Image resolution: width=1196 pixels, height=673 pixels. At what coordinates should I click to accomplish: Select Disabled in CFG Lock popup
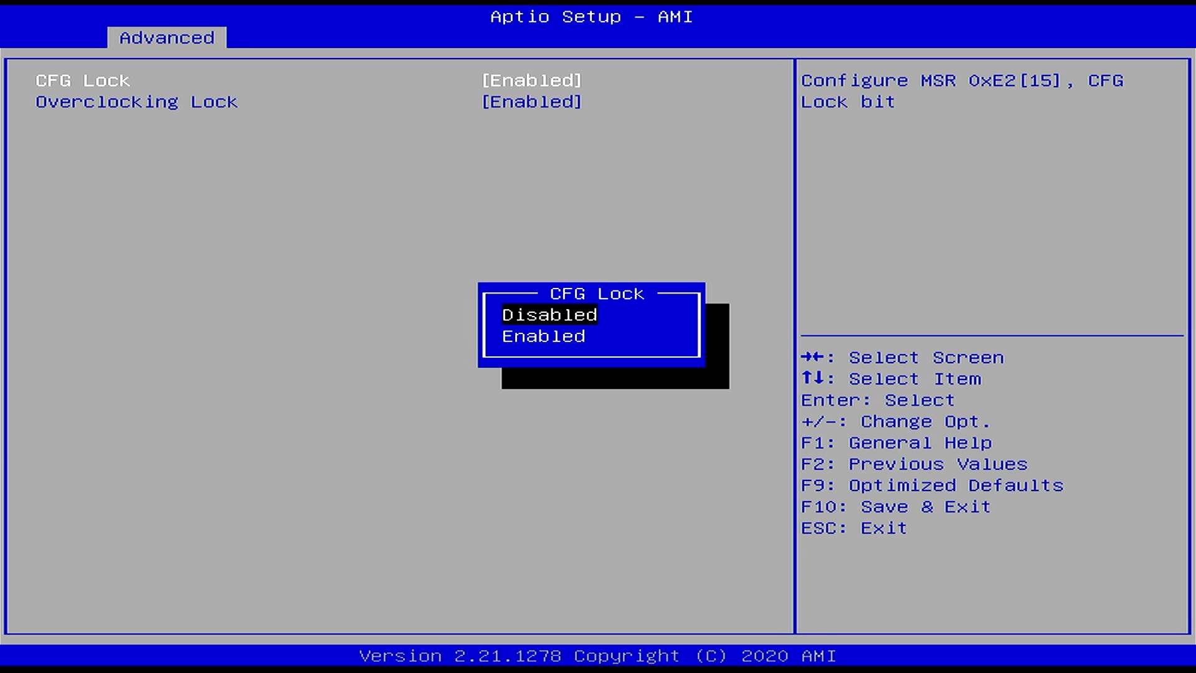click(549, 315)
